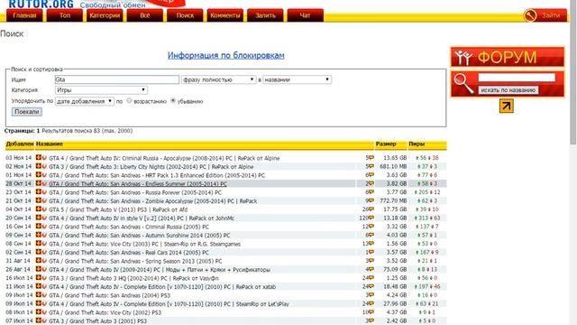
Task: Click the Поехали search button
Action: click(x=27, y=112)
